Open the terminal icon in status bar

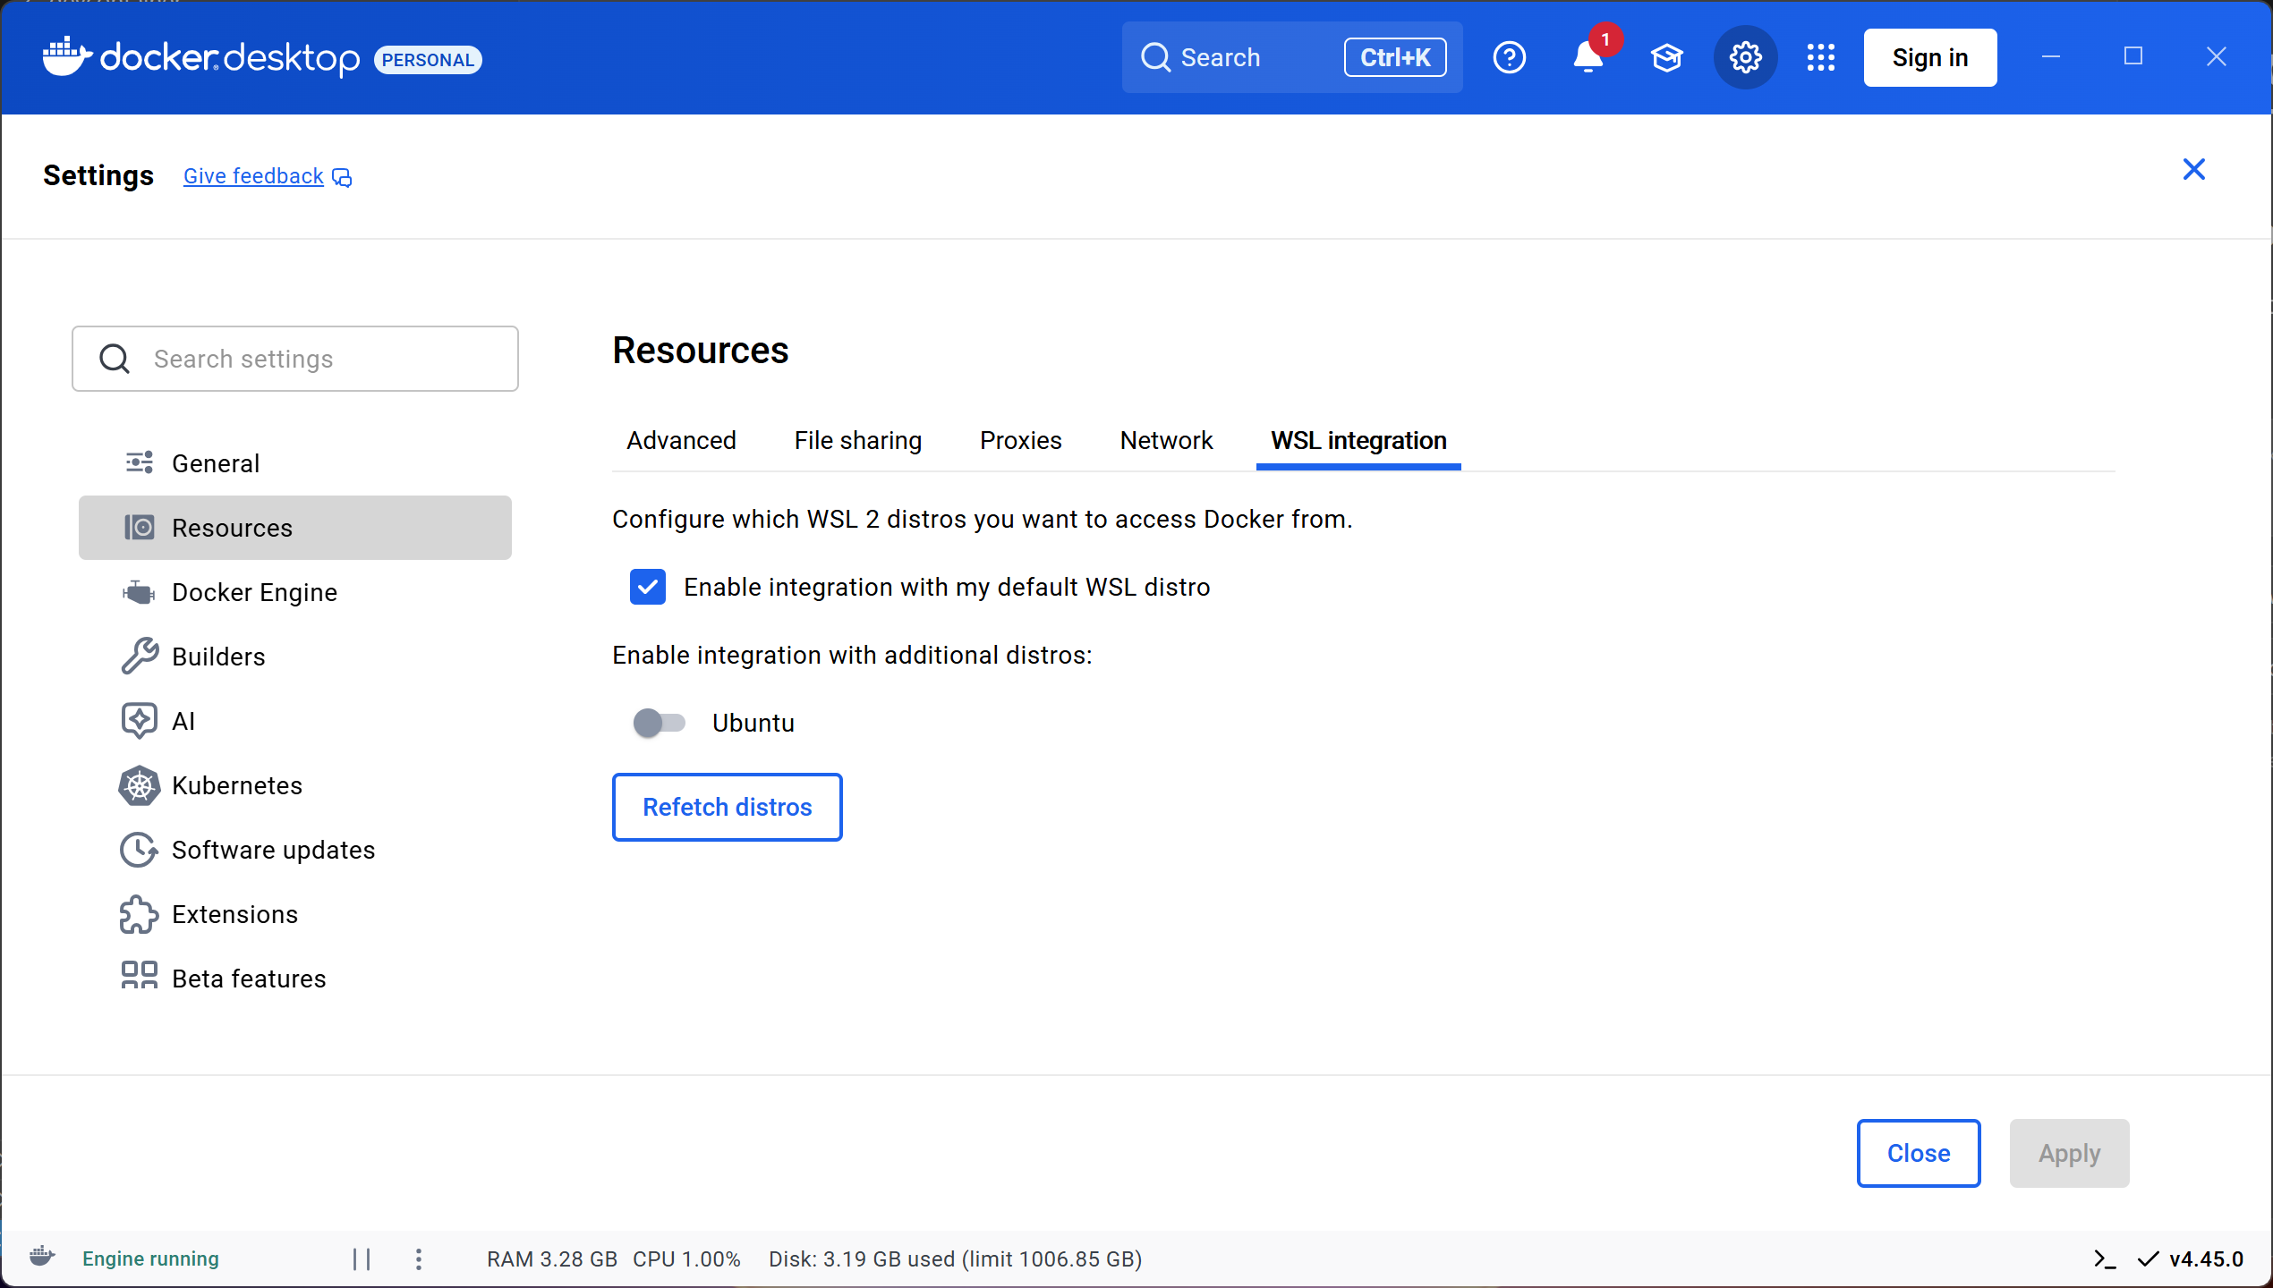click(2104, 1259)
